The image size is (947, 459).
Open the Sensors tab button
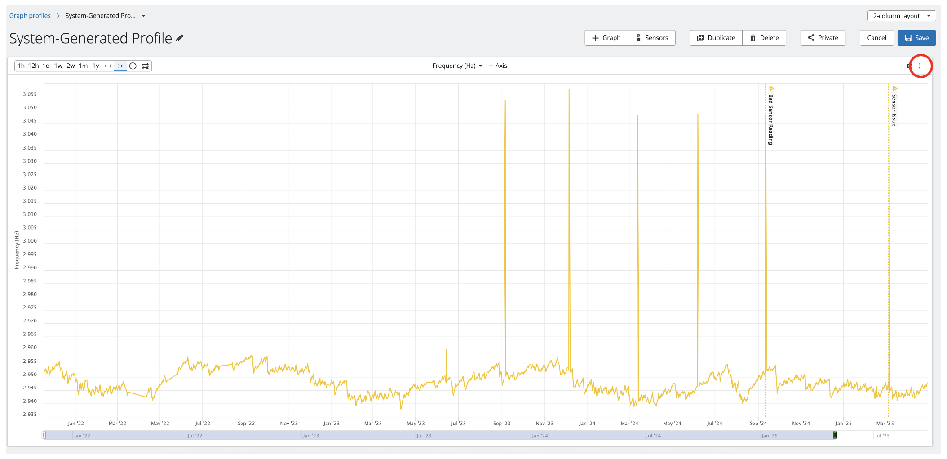tap(651, 38)
